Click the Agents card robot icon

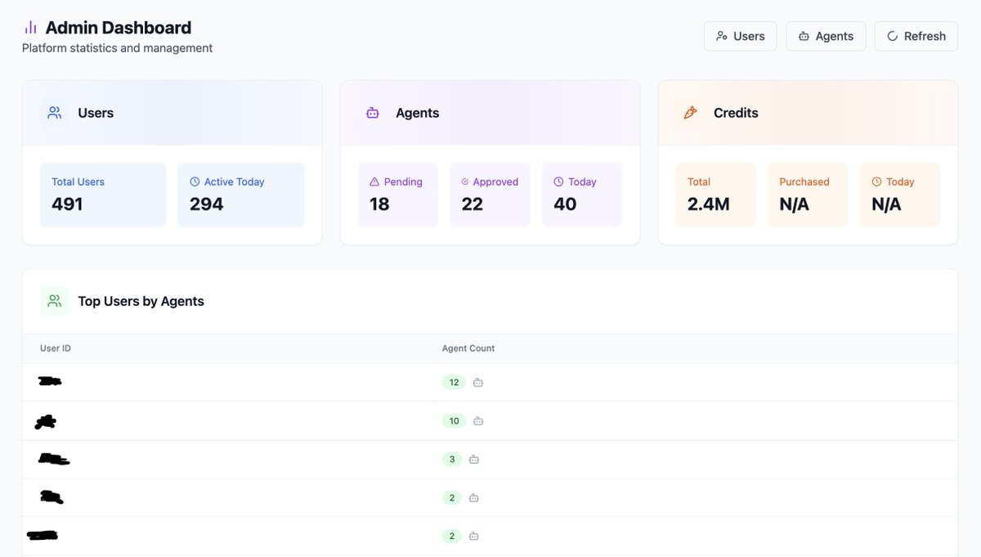373,113
